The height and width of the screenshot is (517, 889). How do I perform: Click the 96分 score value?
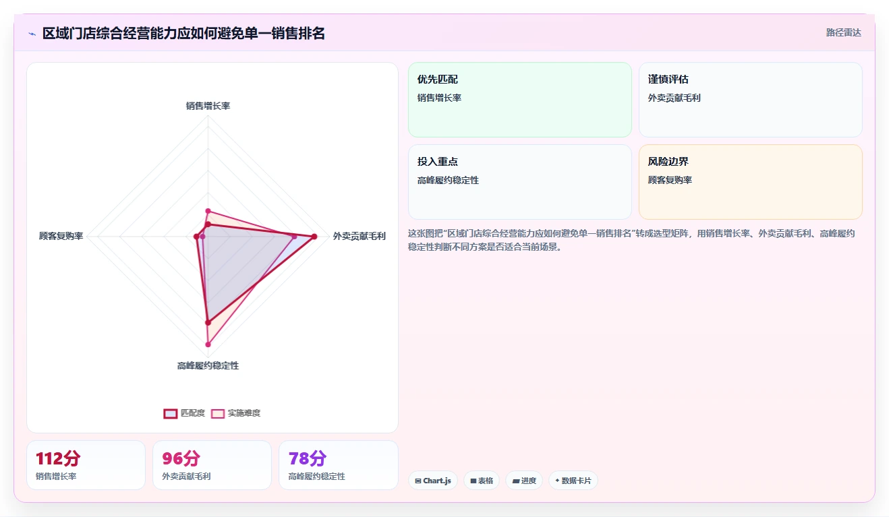pyautogui.click(x=181, y=458)
